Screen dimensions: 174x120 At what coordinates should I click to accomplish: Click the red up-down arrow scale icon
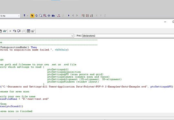[x=87, y=16]
